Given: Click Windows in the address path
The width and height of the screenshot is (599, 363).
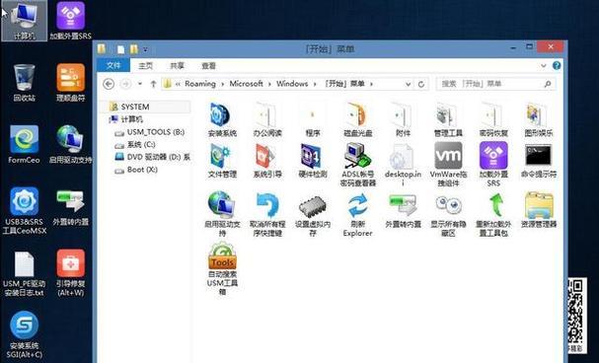Looking at the screenshot, I should 292,84.
